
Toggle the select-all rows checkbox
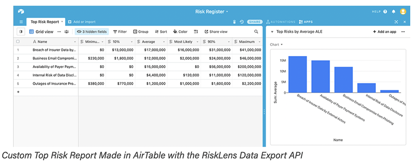click(18, 41)
